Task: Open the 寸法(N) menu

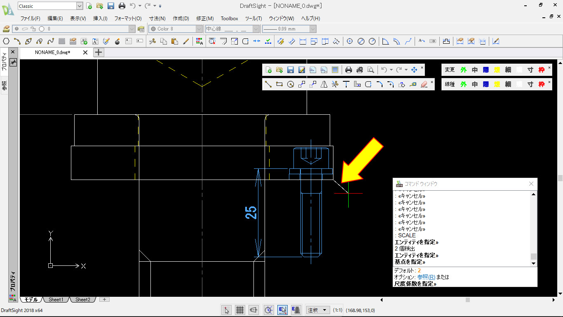Action: click(157, 19)
